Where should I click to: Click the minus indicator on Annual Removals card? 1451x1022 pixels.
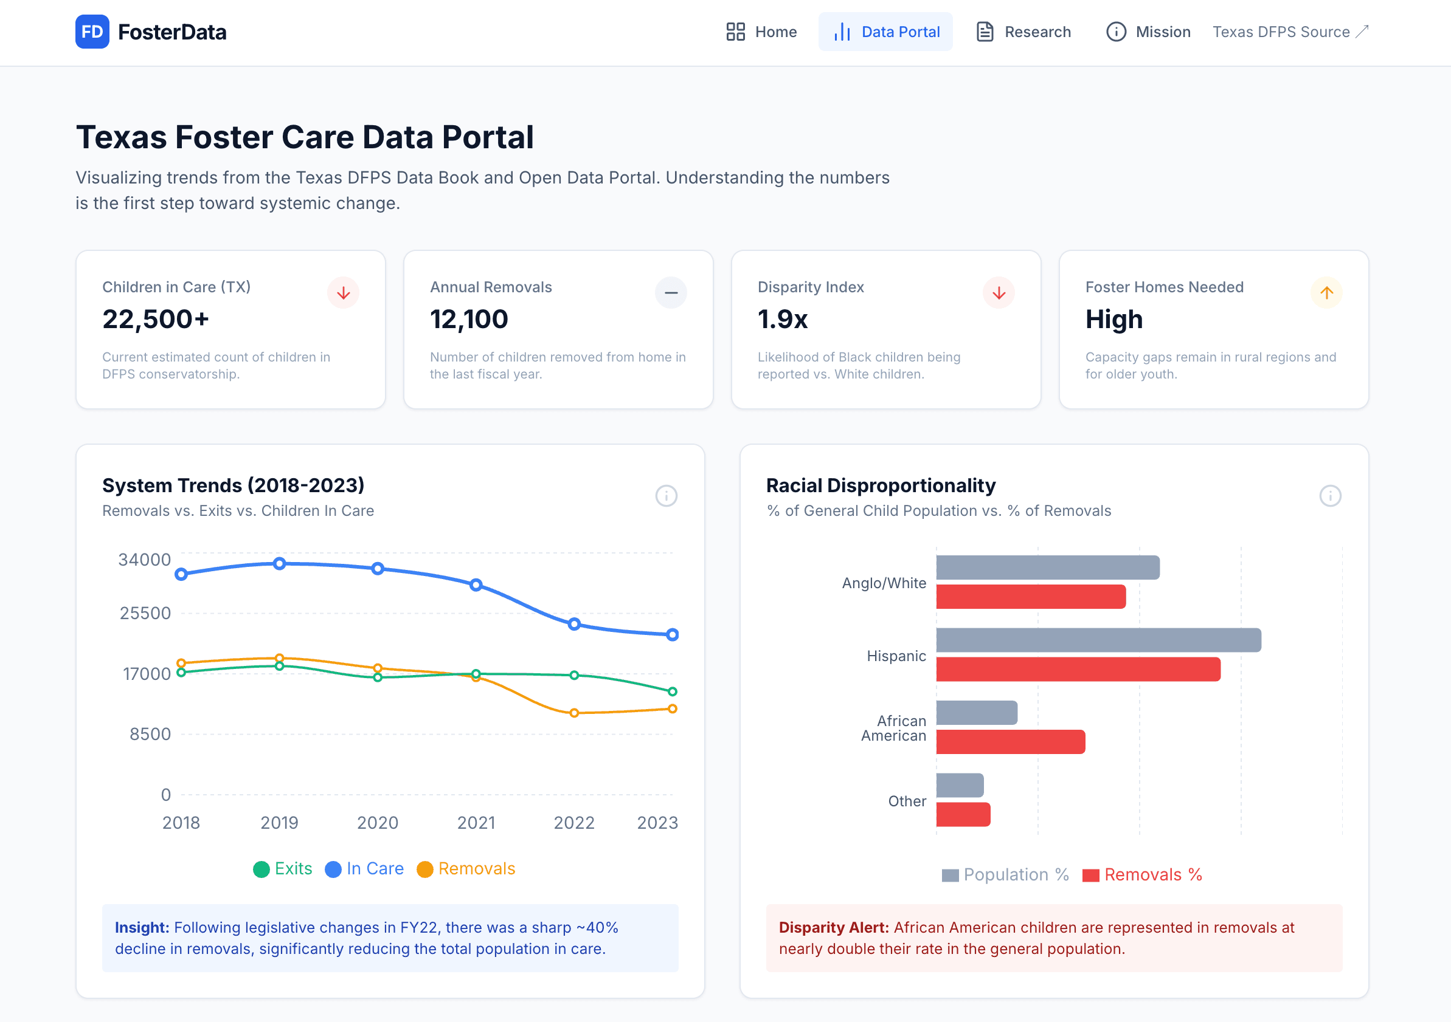click(671, 292)
